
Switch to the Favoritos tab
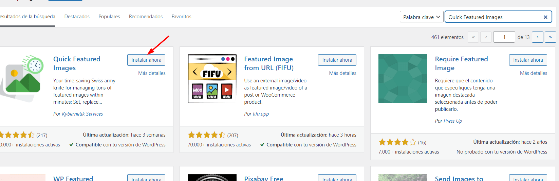[x=182, y=17]
